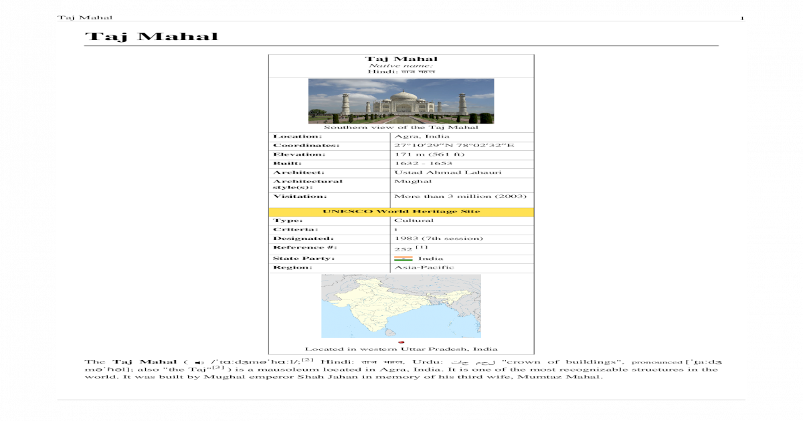This screenshot has height=421, width=803.
Task: Click the architect name "Ustad Ahmad Lahauri"
Action: click(x=448, y=172)
